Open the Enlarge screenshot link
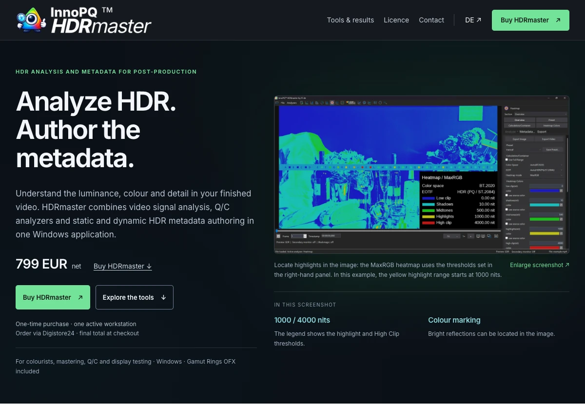 [x=540, y=265]
